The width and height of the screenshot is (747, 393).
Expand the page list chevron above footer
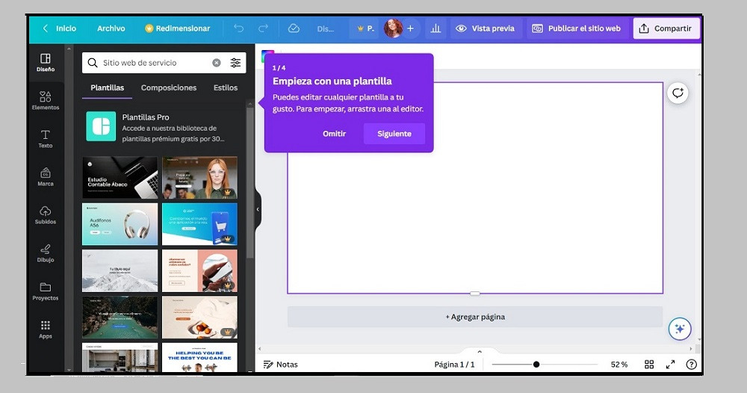pyautogui.click(x=480, y=351)
